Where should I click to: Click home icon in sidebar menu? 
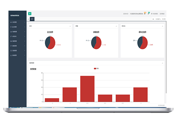click(x=11, y=22)
